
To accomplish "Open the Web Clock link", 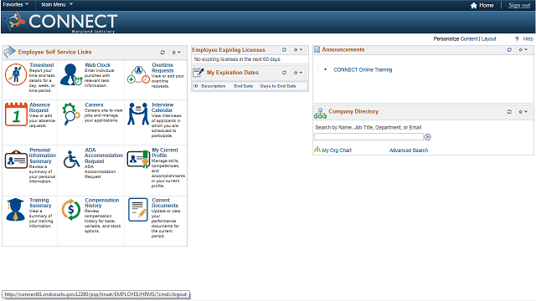I will pos(97,65).
